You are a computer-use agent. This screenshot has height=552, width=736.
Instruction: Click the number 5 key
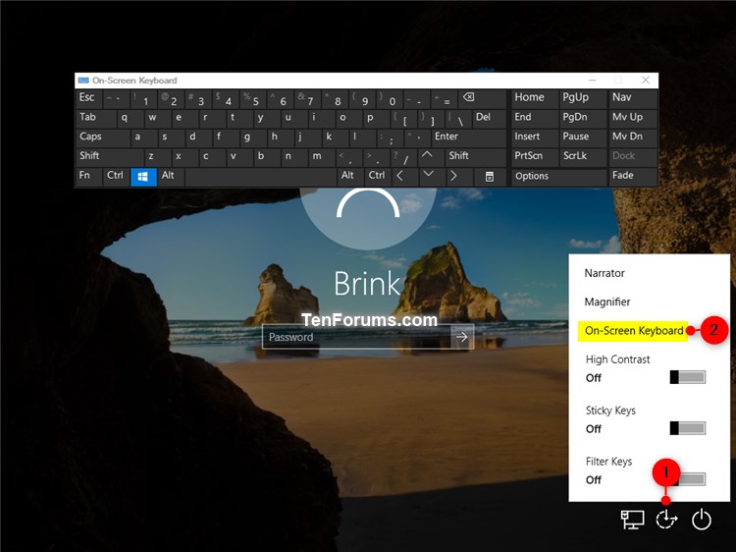click(253, 99)
